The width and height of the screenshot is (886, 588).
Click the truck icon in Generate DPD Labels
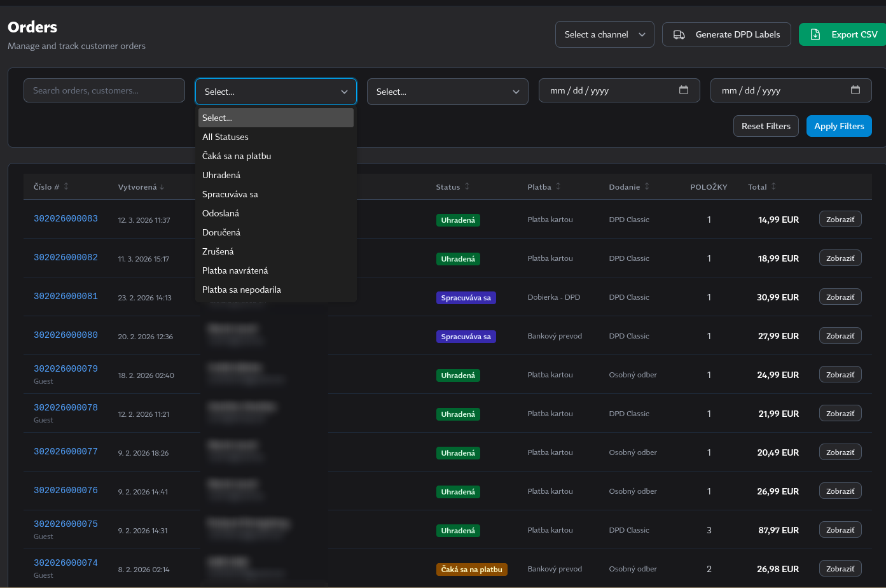679,35
